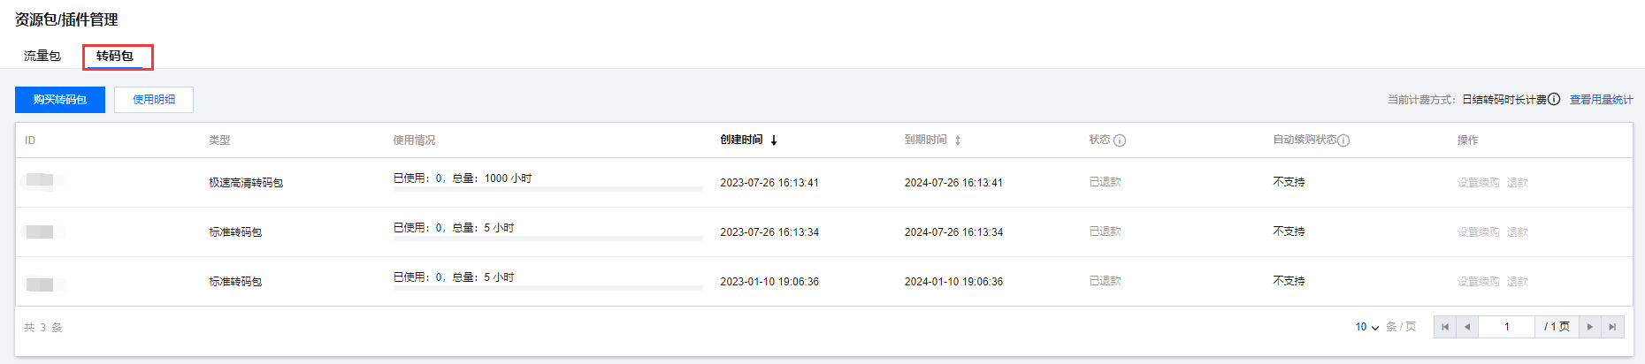
Task: Go to the first page
Action: (1445, 327)
